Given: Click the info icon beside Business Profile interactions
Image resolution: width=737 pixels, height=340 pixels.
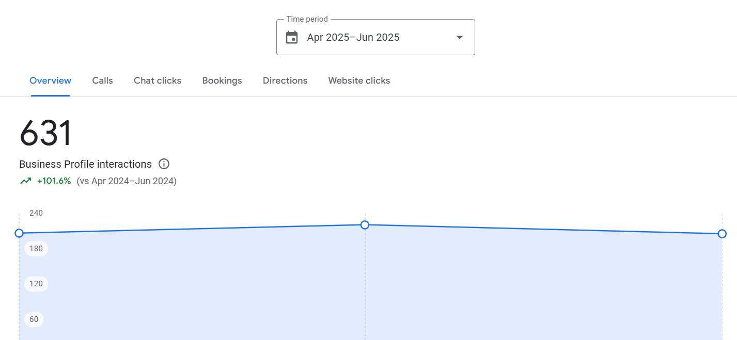Looking at the screenshot, I should (164, 164).
